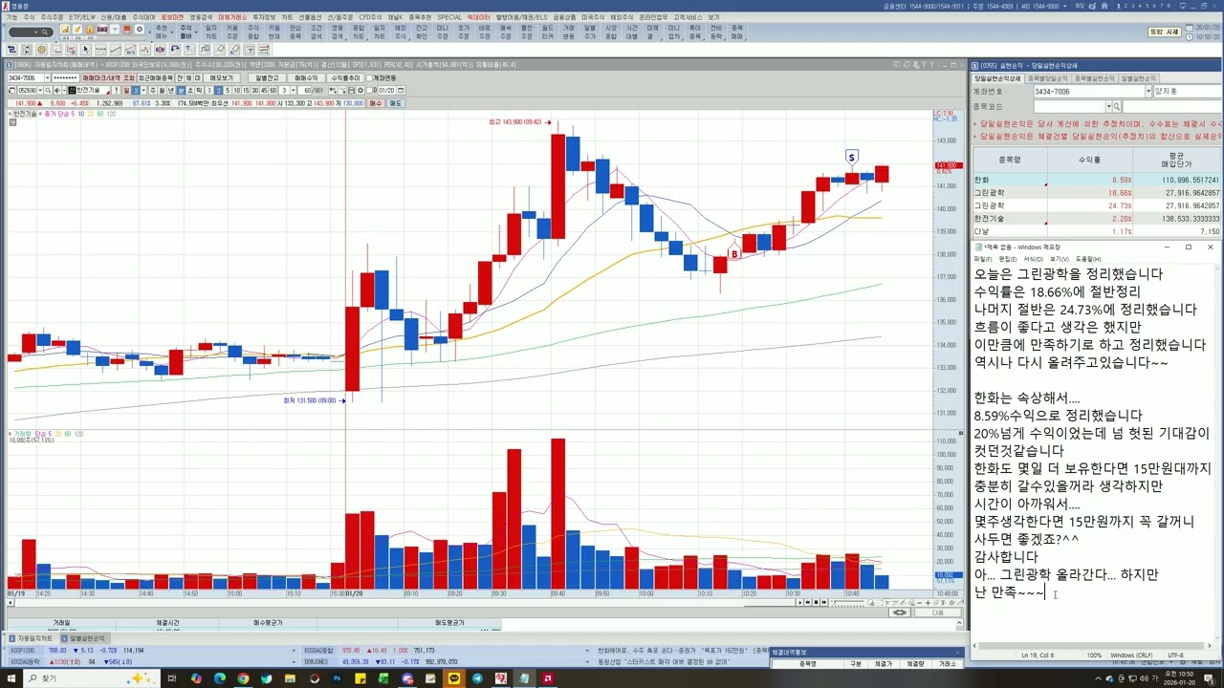Click the chart settings gear near 60/901

tap(361, 90)
